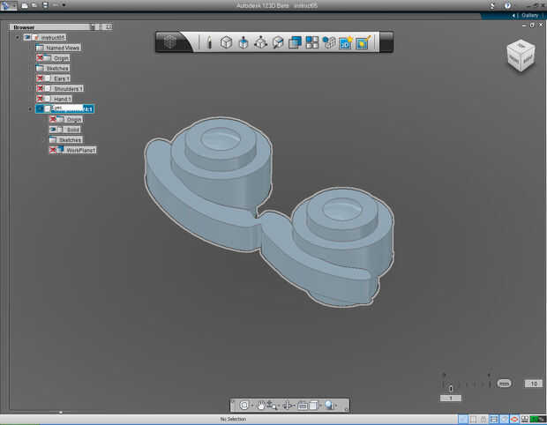The image size is (547, 425).
Task: Select the WorkPlane1 label
Action: [80, 150]
